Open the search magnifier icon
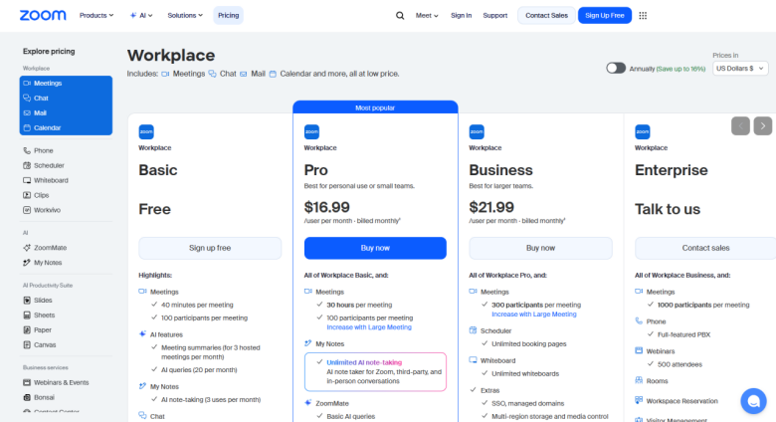 coord(400,15)
